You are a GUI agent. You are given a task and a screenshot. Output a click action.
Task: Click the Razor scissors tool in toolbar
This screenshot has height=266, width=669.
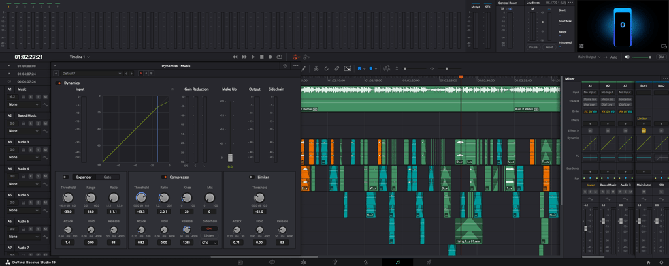click(x=316, y=68)
